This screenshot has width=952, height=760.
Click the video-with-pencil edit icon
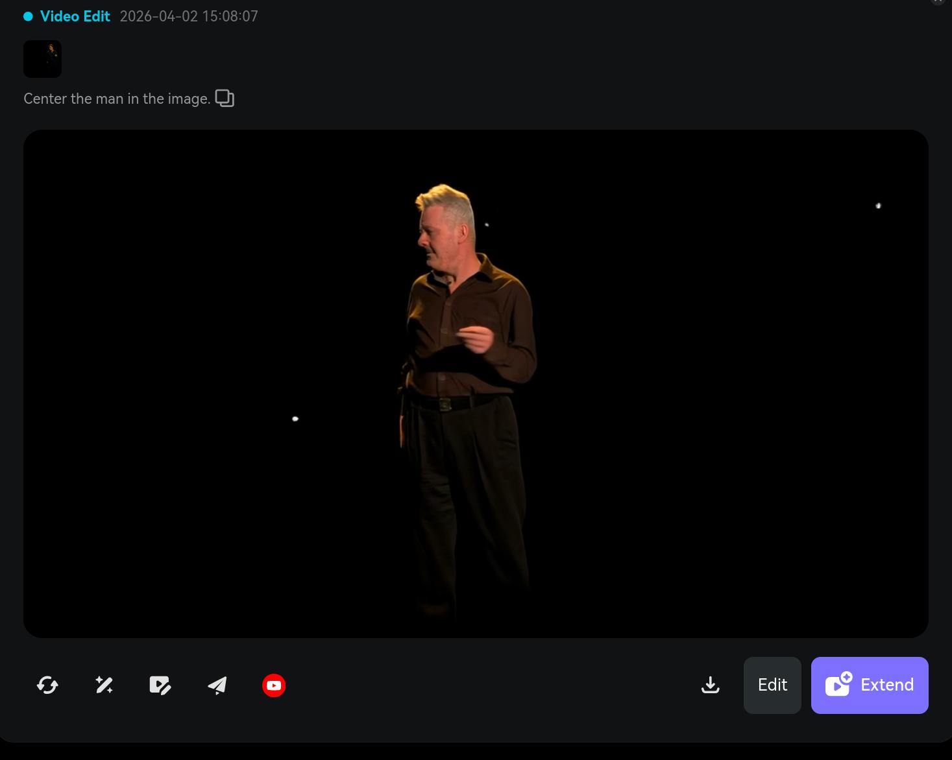160,685
